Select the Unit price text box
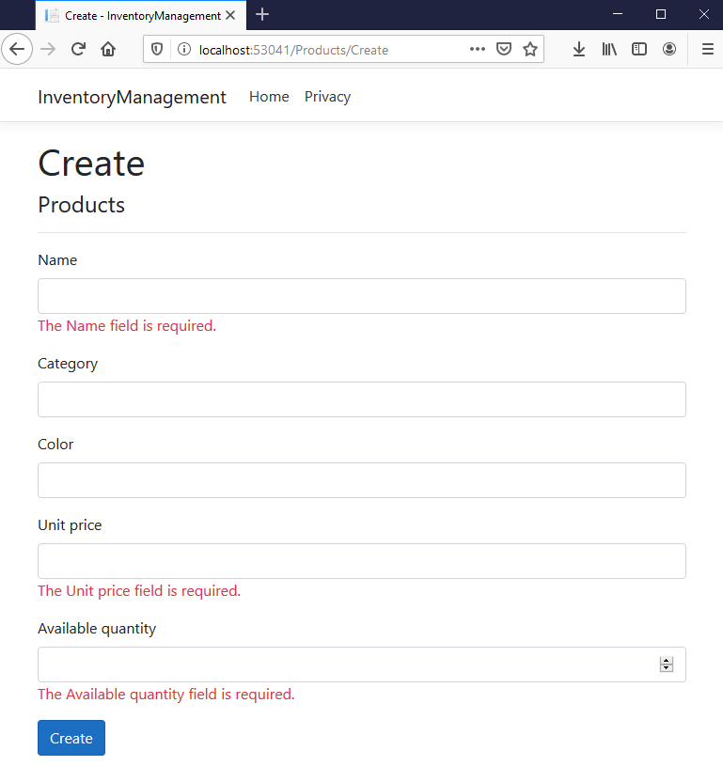This screenshot has height=766, width=723. [x=361, y=561]
